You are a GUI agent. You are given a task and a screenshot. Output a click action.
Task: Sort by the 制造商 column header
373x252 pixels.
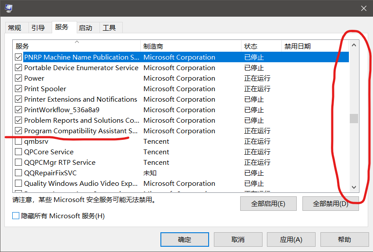[x=191, y=46]
